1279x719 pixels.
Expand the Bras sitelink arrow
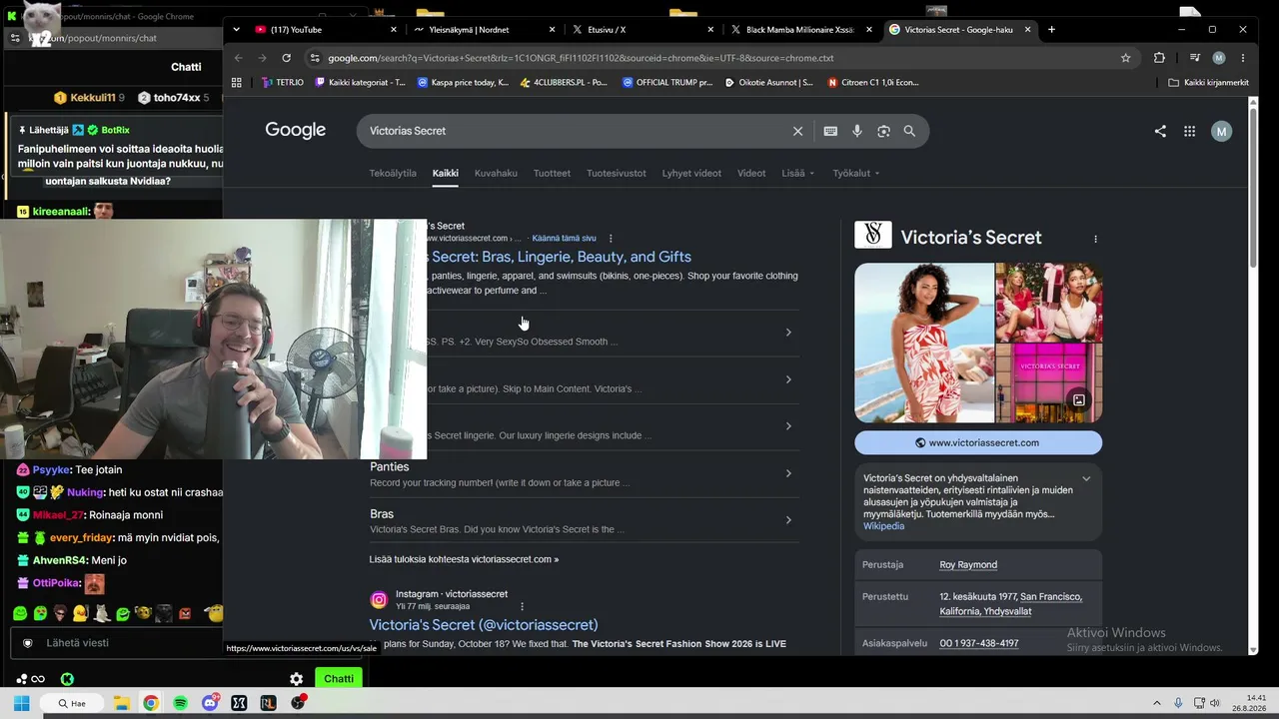tap(788, 520)
